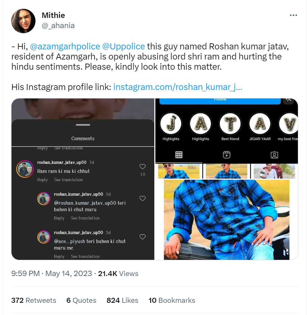View the 372 Retweets list
This screenshot has height=315, width=307.
[34, 300]
